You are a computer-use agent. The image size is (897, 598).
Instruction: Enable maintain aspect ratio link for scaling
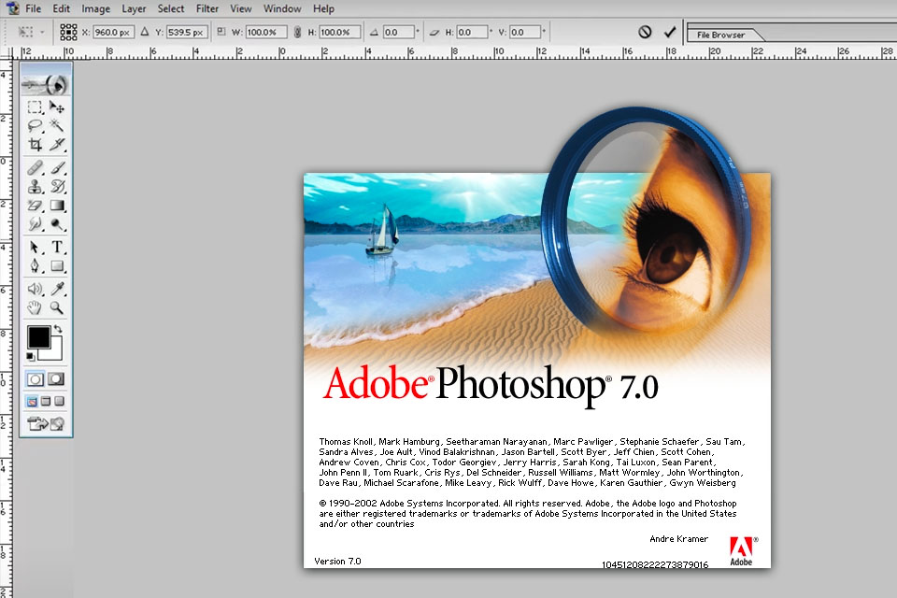(297, 31)
